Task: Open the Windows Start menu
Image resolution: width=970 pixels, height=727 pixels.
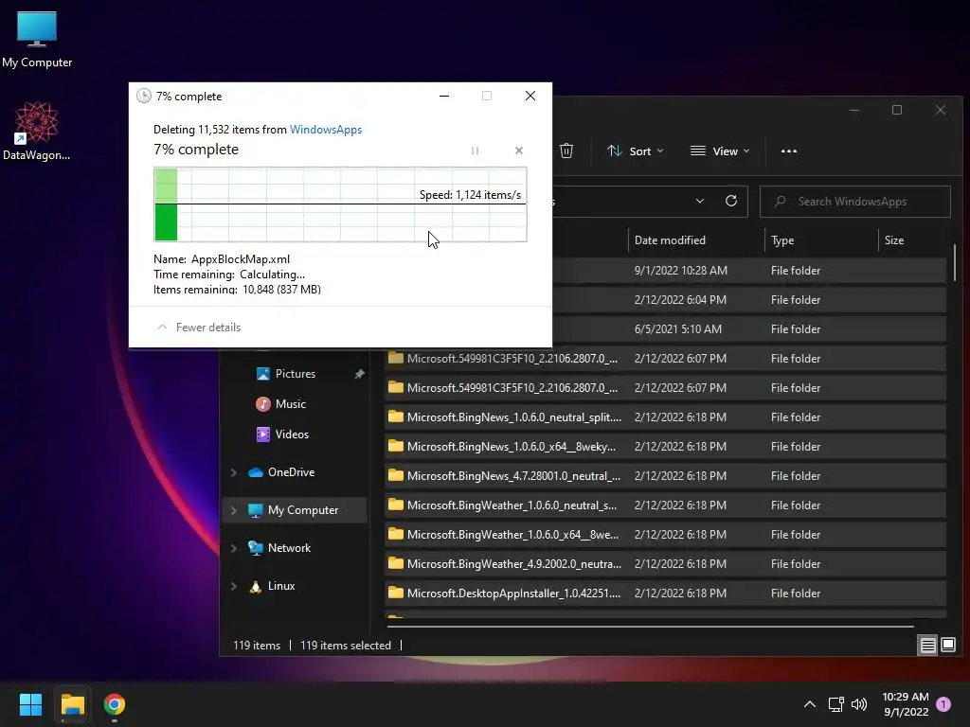Action: click(30, 704)
